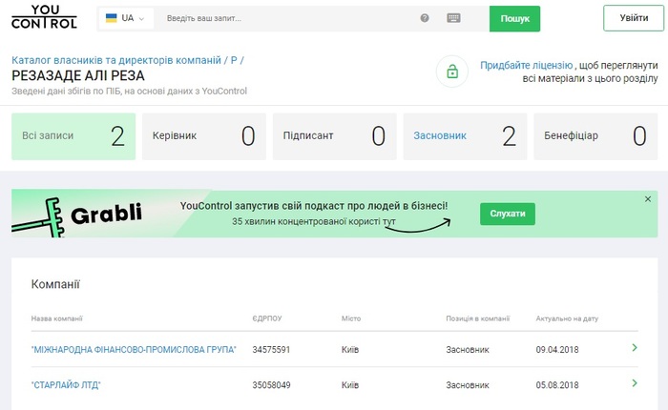Select the Керівник filter tab

click(x=204, y=136)
